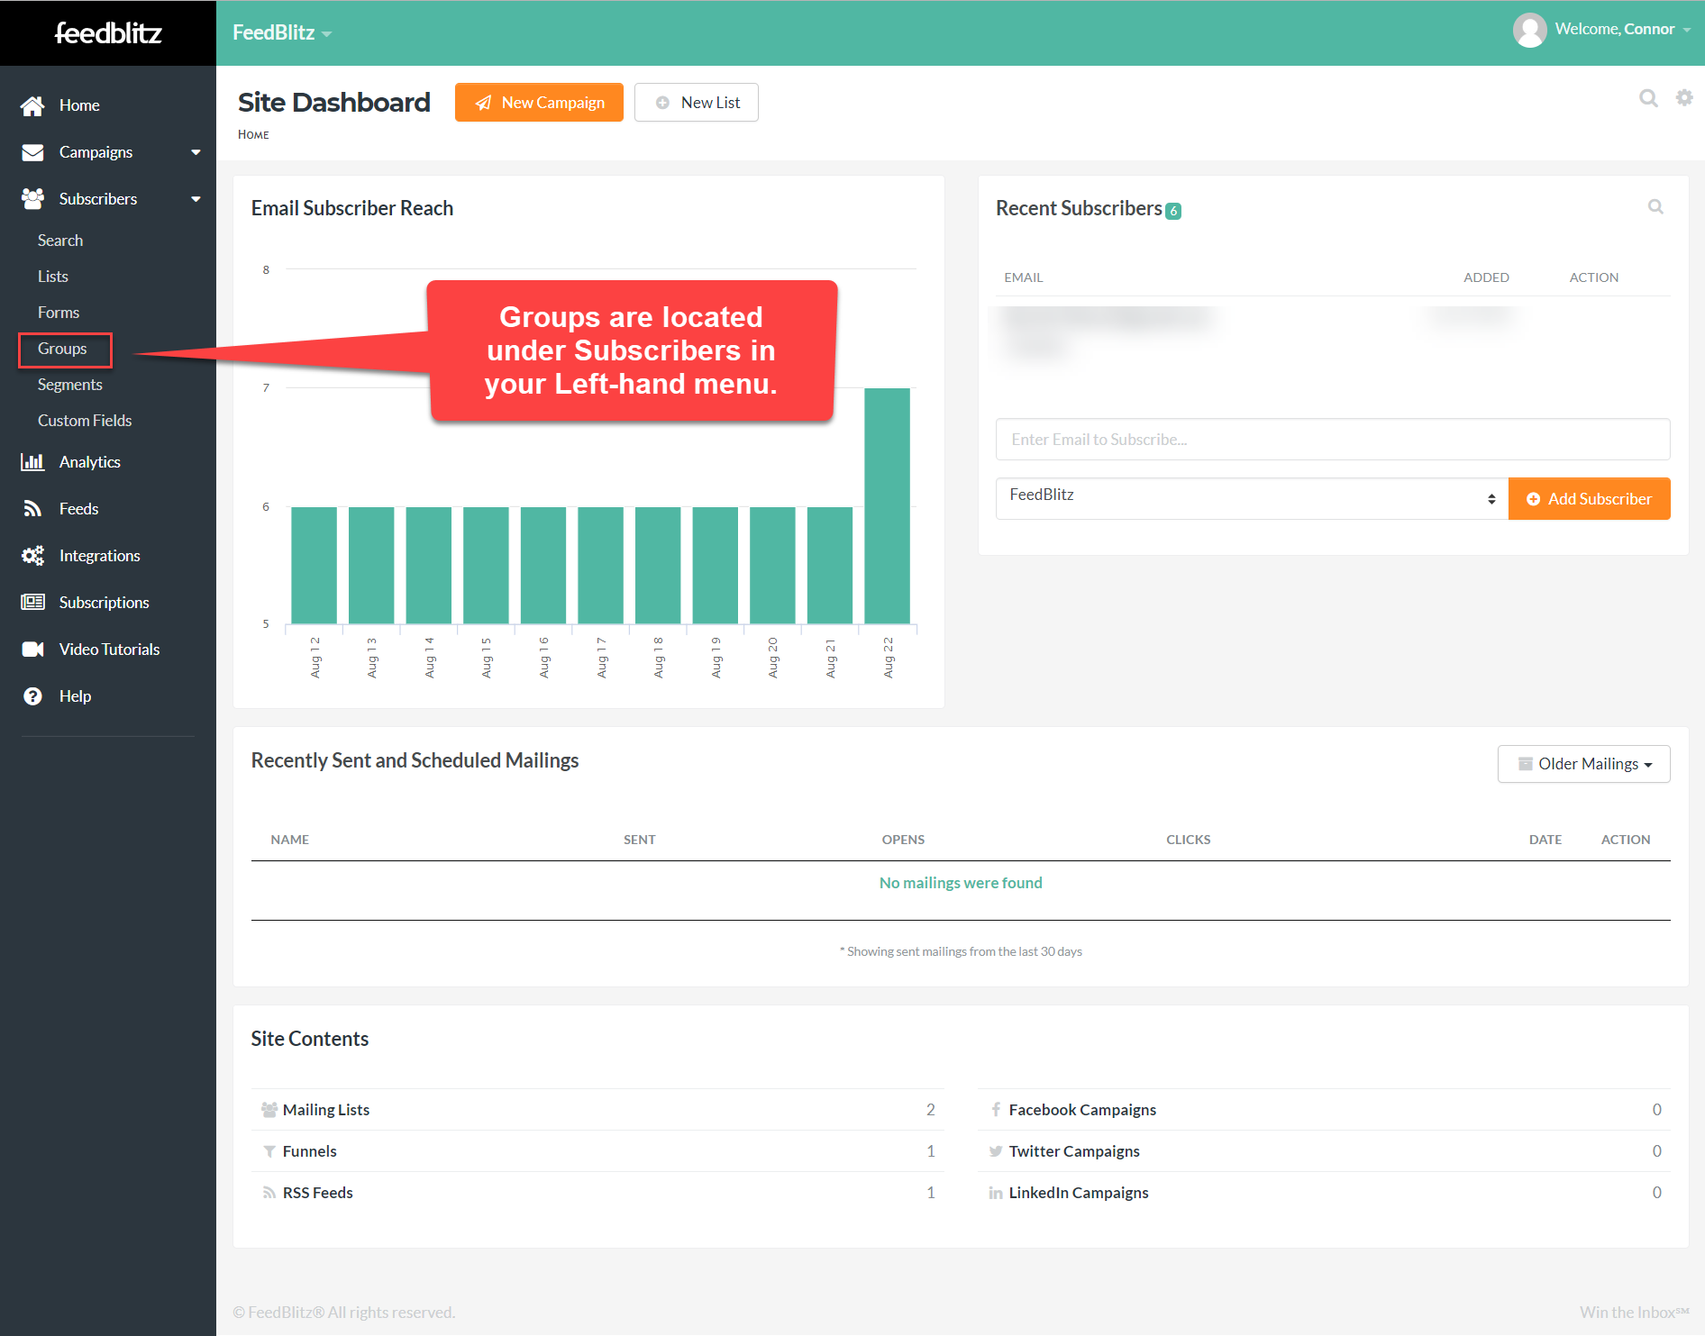Click the Enter Email to Subscribe field
The width and height of the screenshot is (1705, 1336).
tap(1332, 440)
